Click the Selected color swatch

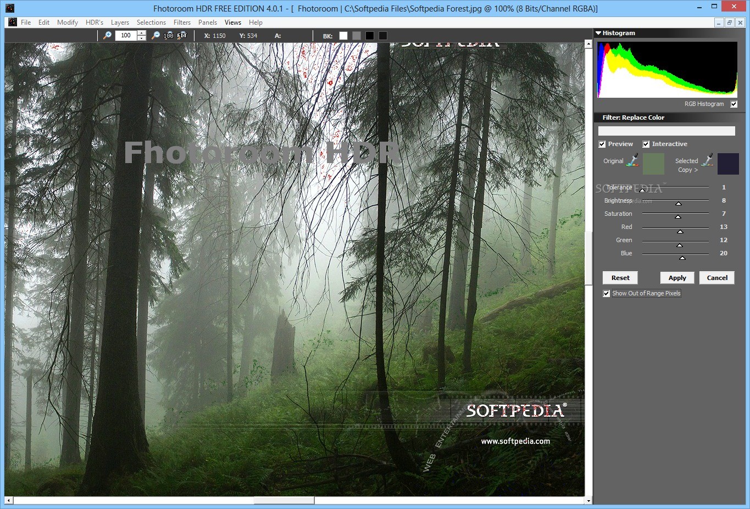click(x=728, y=164)
